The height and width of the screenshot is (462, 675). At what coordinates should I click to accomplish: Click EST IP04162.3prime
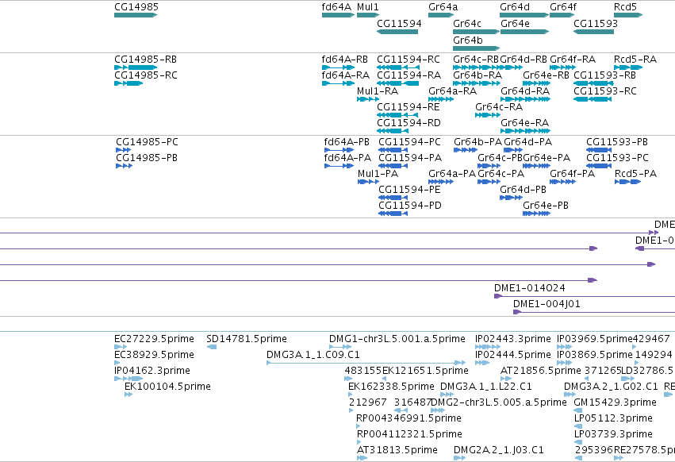[128, 379]
